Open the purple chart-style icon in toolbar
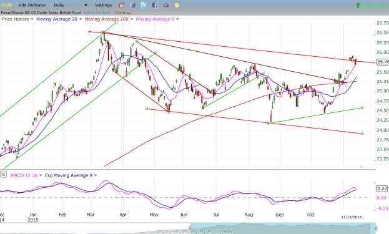Viewport: 389px width, 234px height. (x=132, y=5)
